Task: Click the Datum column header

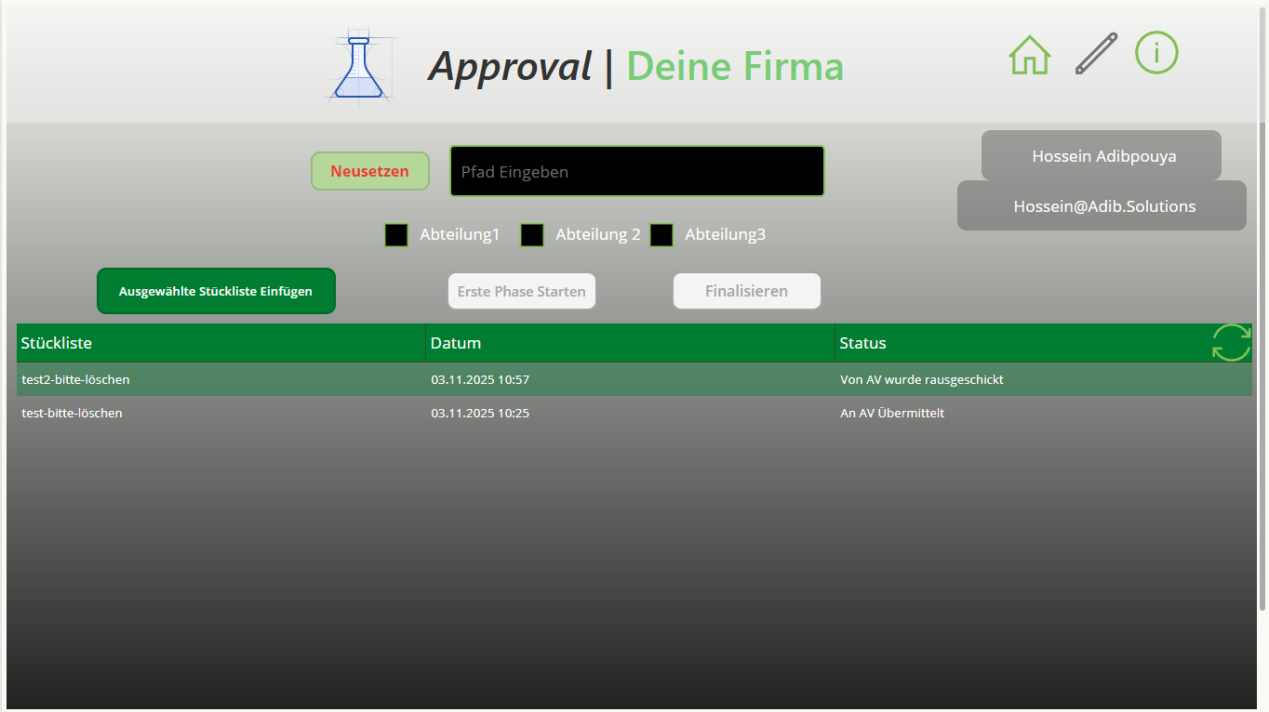Action: [x=630, y=343]
